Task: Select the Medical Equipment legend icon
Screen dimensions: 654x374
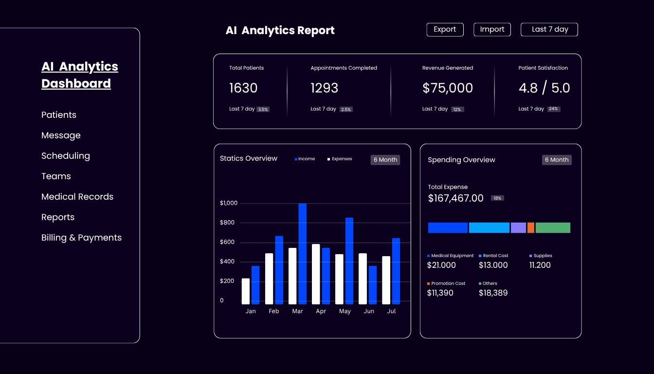Action: click(428, 255)
